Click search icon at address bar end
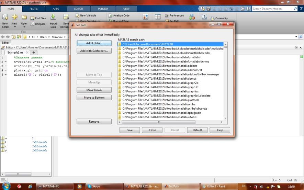This screenshot has width=304, height=190. point(301,37)
